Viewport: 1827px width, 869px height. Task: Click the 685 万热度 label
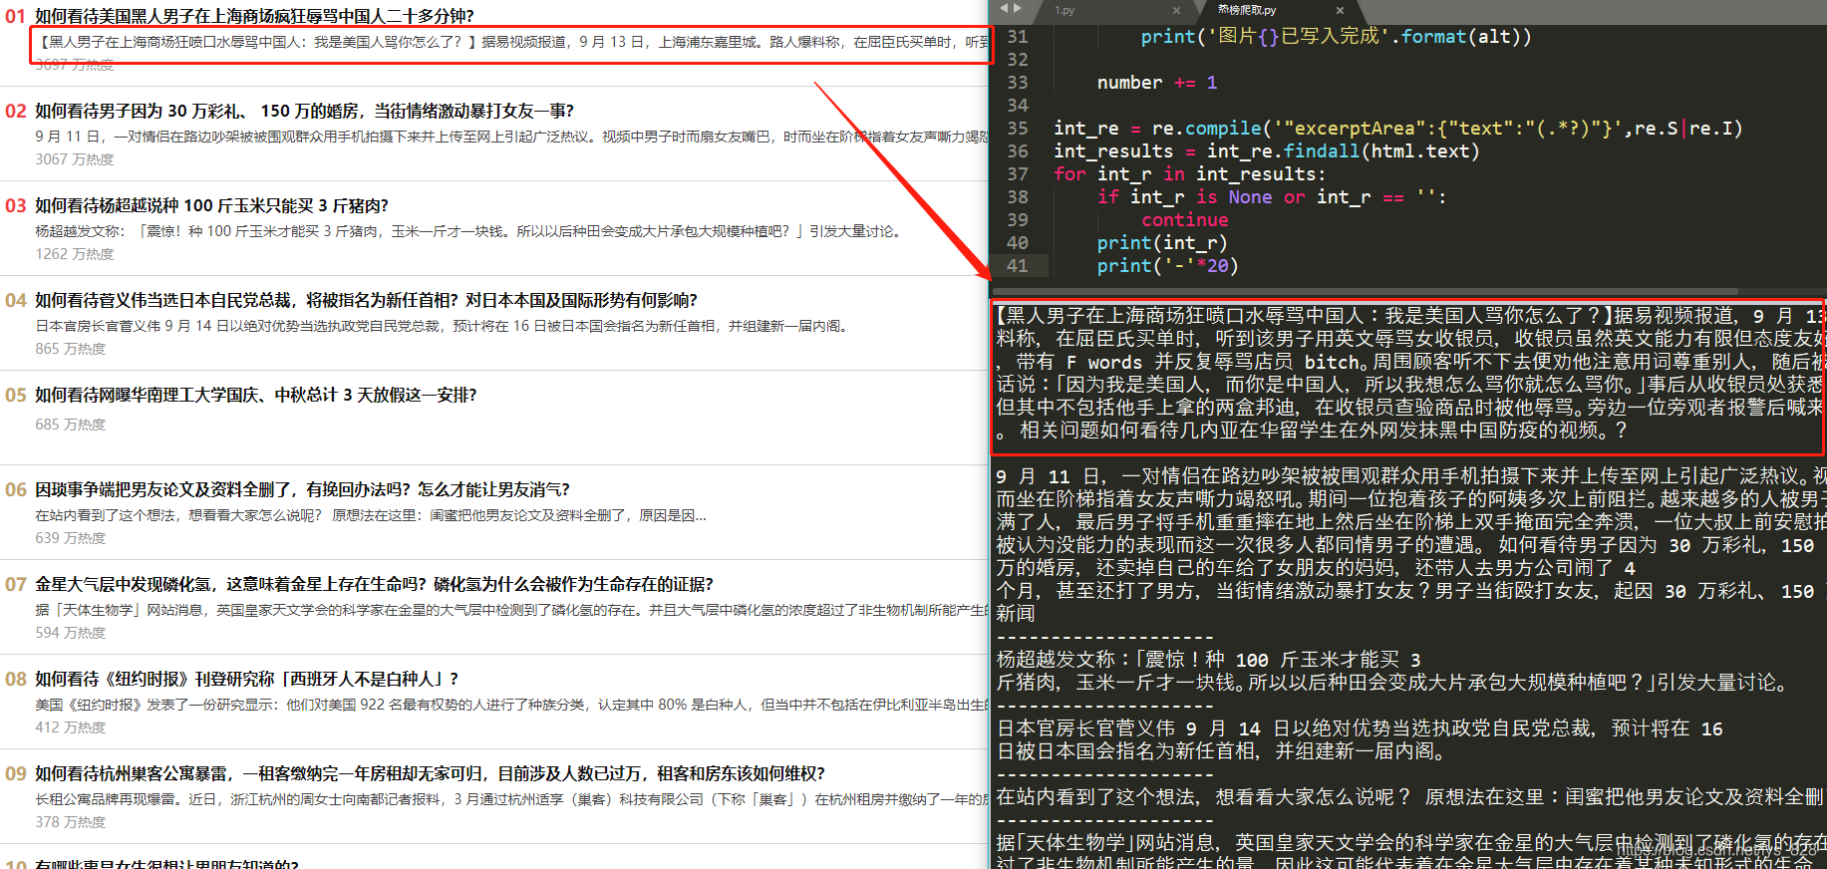70,425
